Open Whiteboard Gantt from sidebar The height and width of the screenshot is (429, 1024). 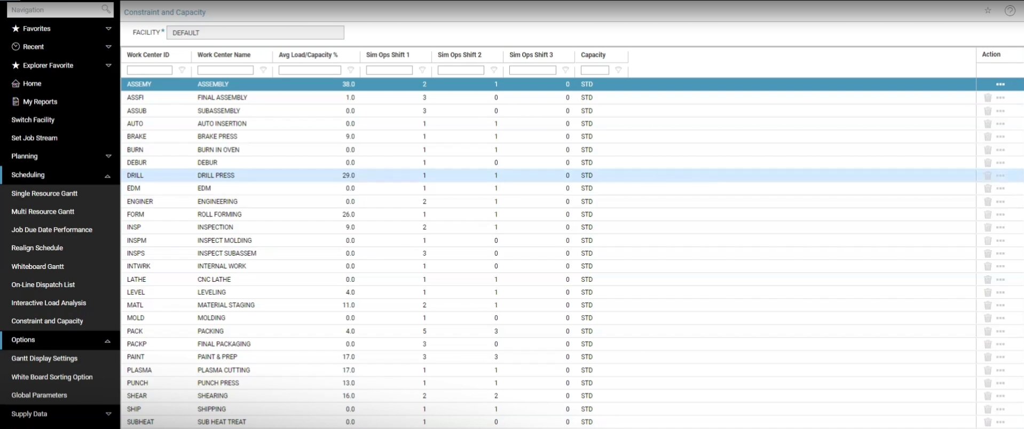click(37, 267)
